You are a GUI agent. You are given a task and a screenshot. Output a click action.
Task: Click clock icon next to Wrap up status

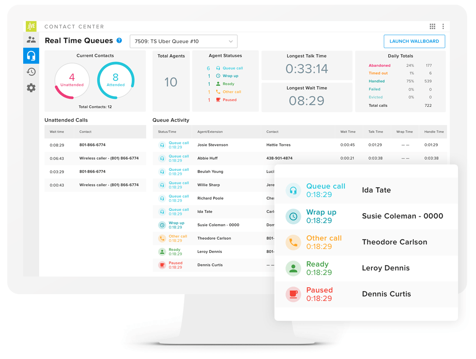pyautogui.click(x=218, y=76)
